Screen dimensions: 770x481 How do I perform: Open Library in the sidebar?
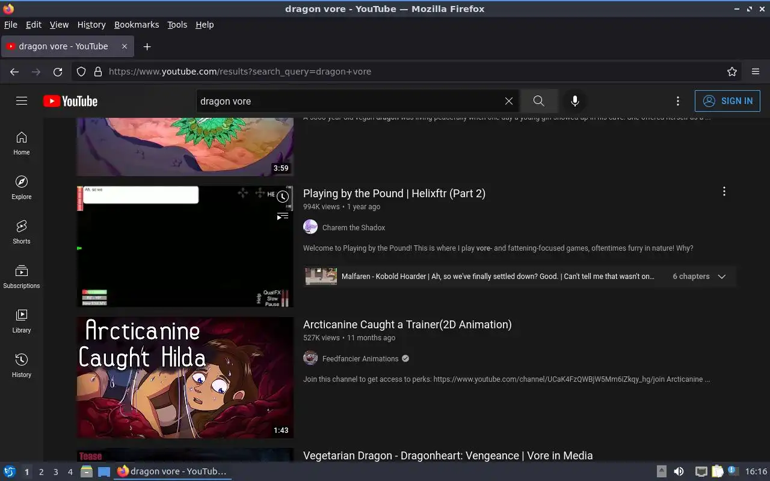tap(22, 321)
